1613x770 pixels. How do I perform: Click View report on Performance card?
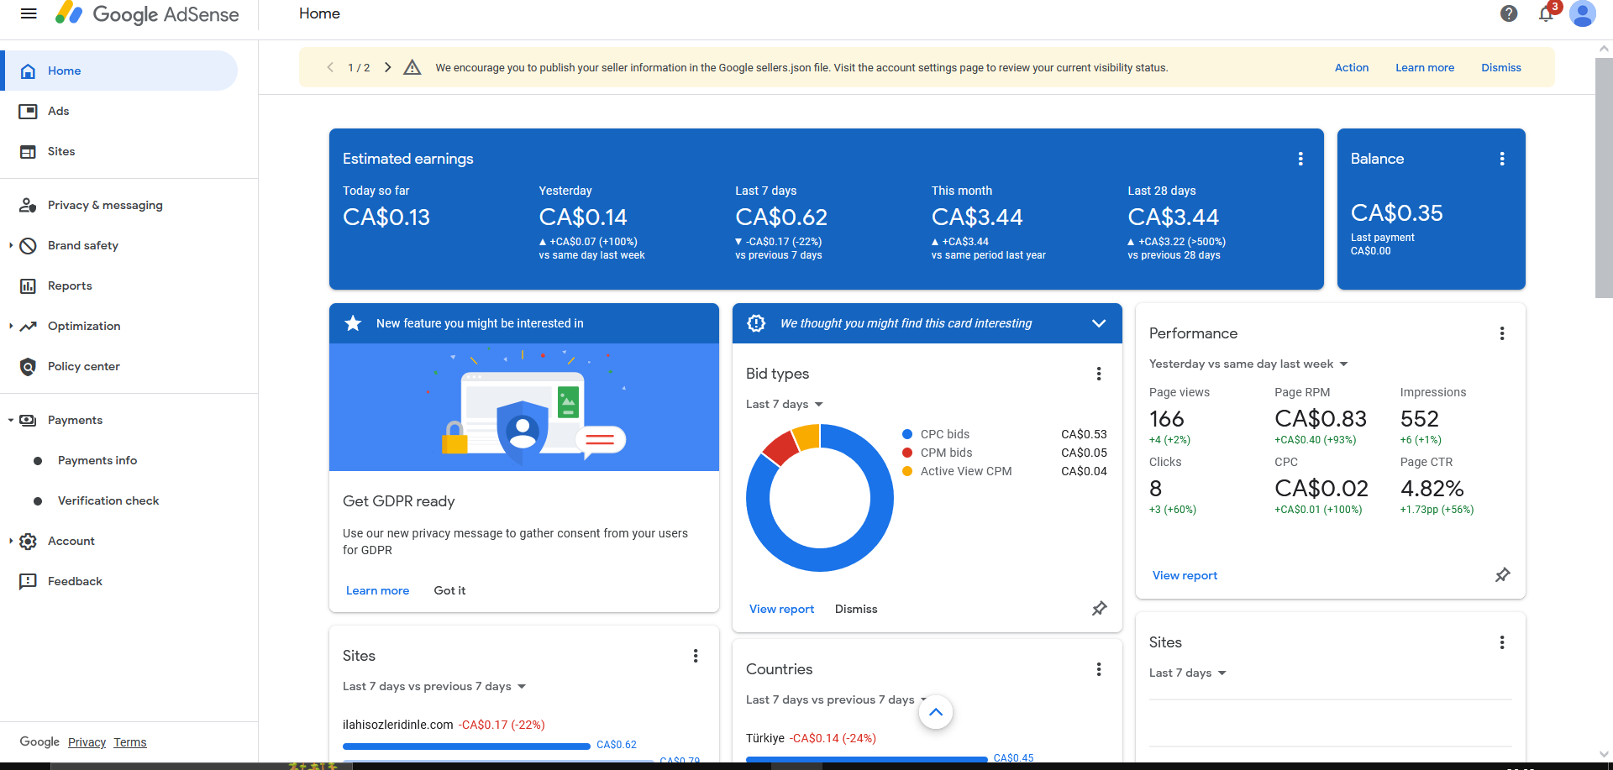pyautogui.click(x=1185, y=575)
